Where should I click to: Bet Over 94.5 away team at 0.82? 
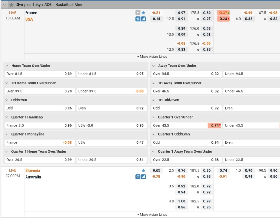[186, 74]
